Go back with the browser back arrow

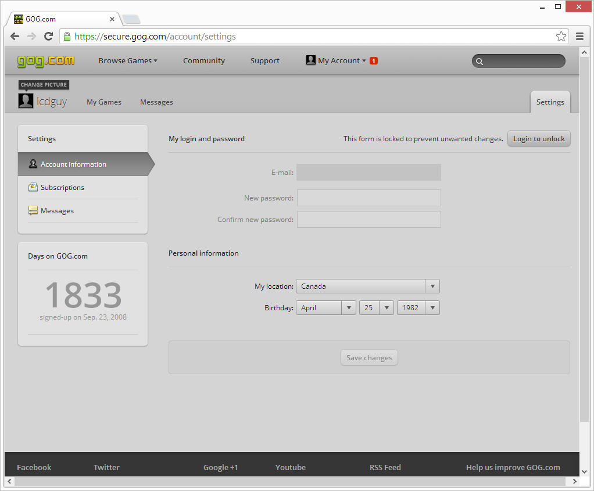coord(15,37)
